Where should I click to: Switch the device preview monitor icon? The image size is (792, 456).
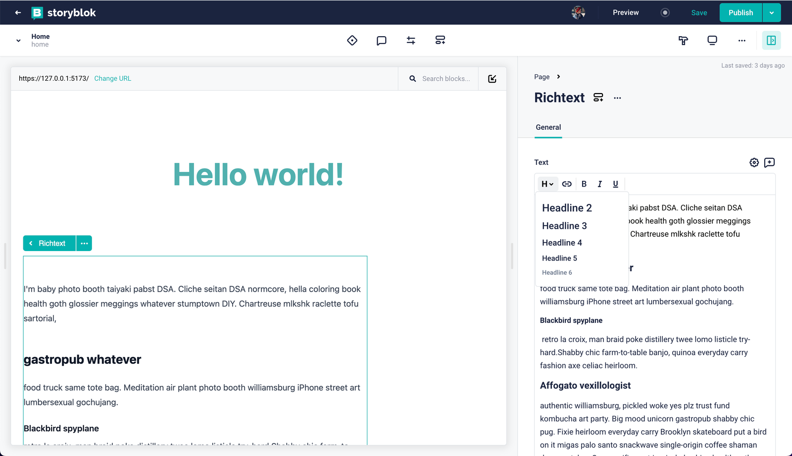(712, 40)
